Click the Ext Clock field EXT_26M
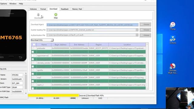Screen dimensions: 194x109 (x=17, y=83)
